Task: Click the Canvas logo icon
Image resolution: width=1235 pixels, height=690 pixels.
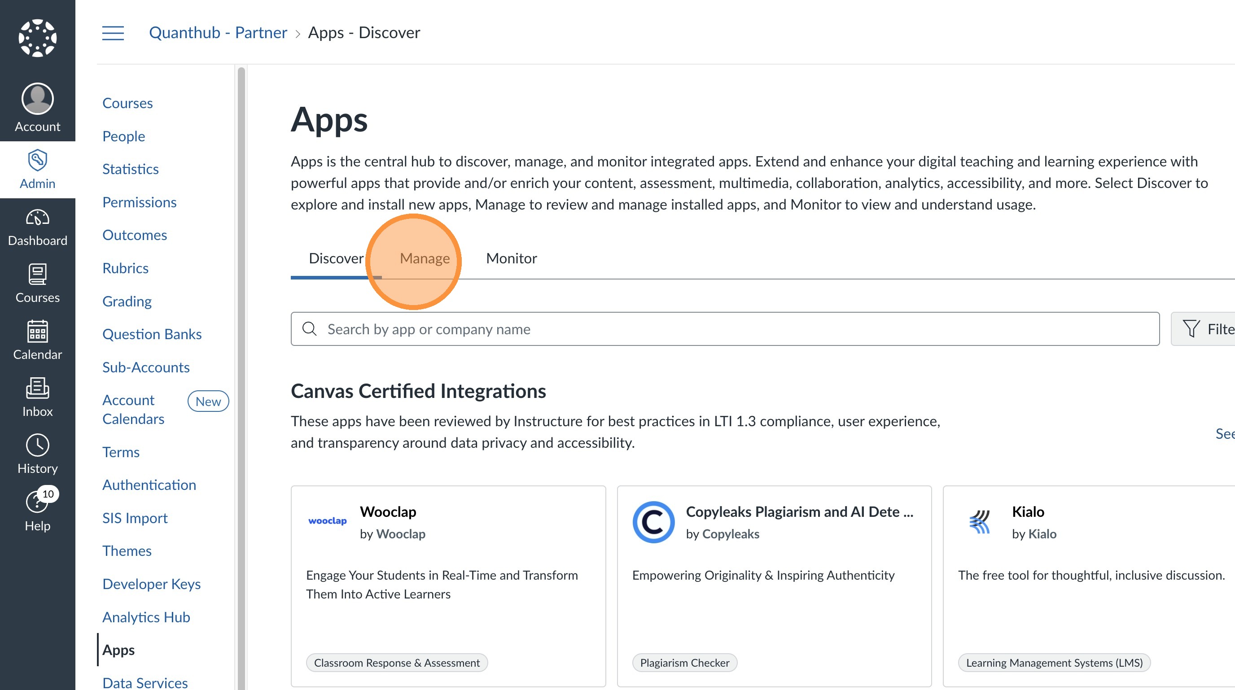Action: (x=37, y=38)
